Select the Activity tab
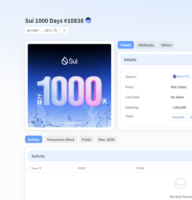 point(34,140)
